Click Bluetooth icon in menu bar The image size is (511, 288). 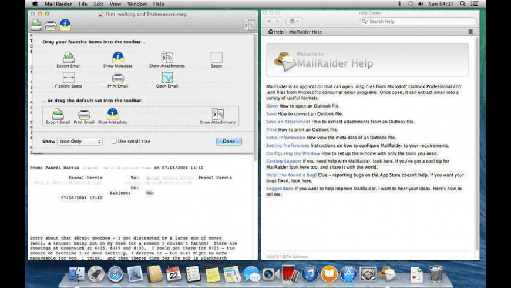pos(399,4)
